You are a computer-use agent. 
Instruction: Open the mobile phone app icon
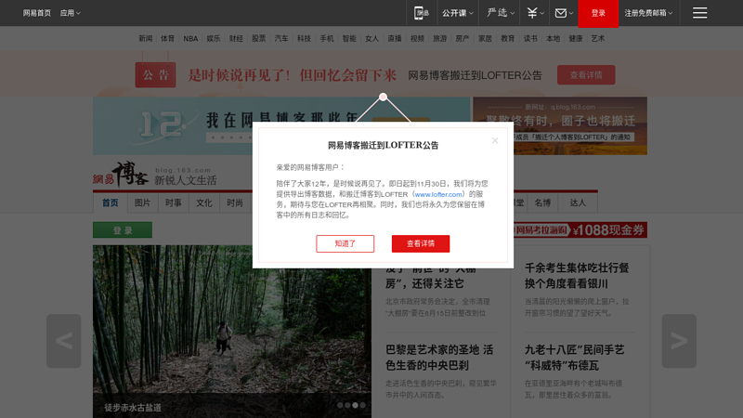tap(421, 13)
